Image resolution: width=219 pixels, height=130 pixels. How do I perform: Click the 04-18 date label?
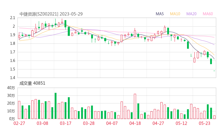pos(135,123)
